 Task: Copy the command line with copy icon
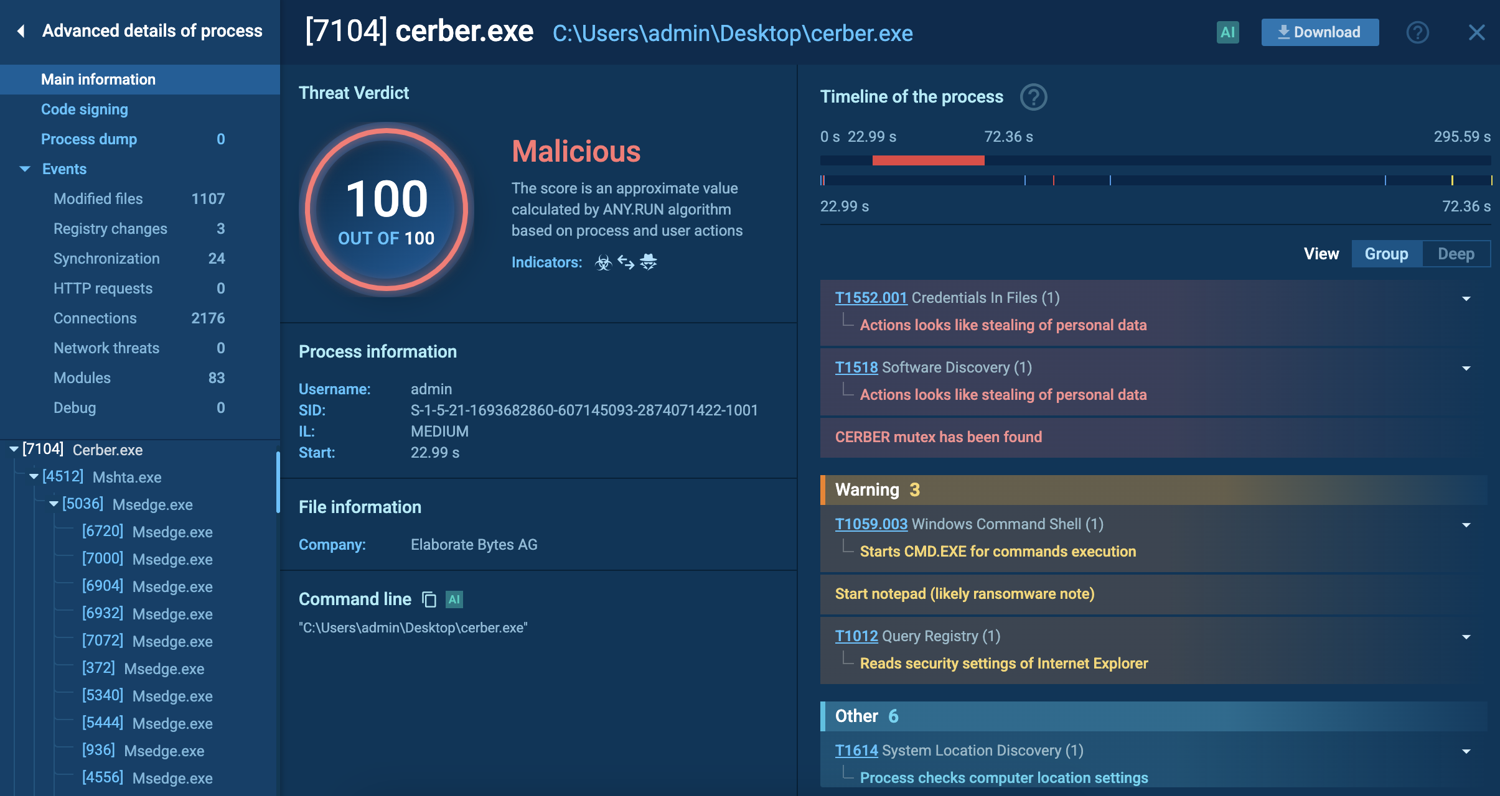point(429,599)
